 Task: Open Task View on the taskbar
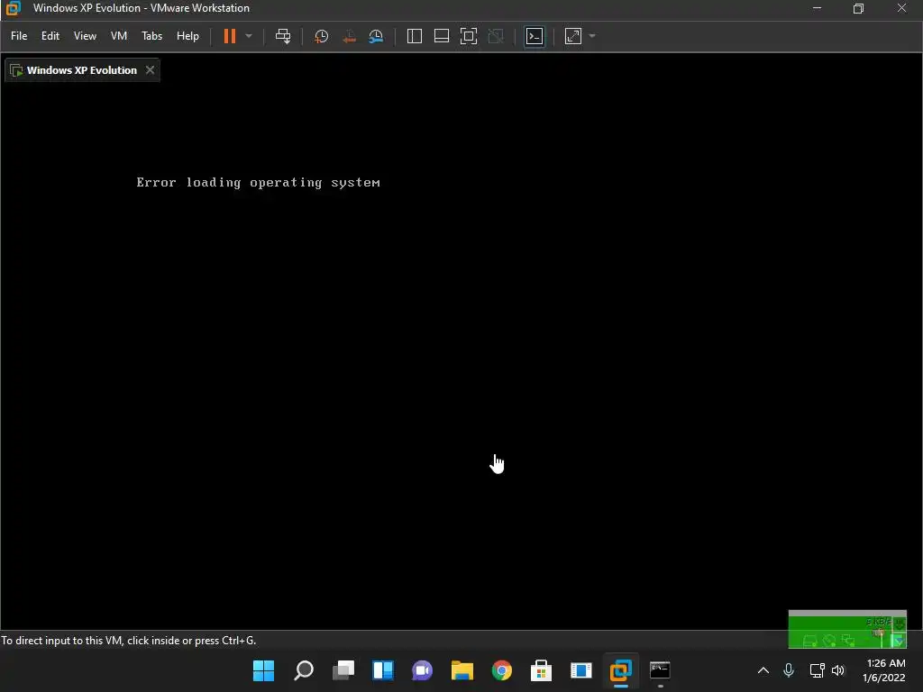(343, 670)
